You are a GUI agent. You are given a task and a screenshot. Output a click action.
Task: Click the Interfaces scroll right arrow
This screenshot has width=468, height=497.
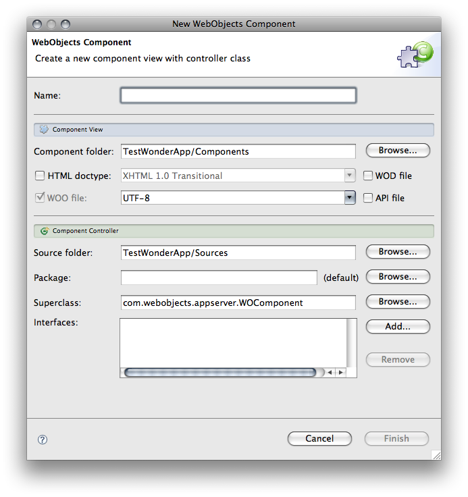pos(341,373)
